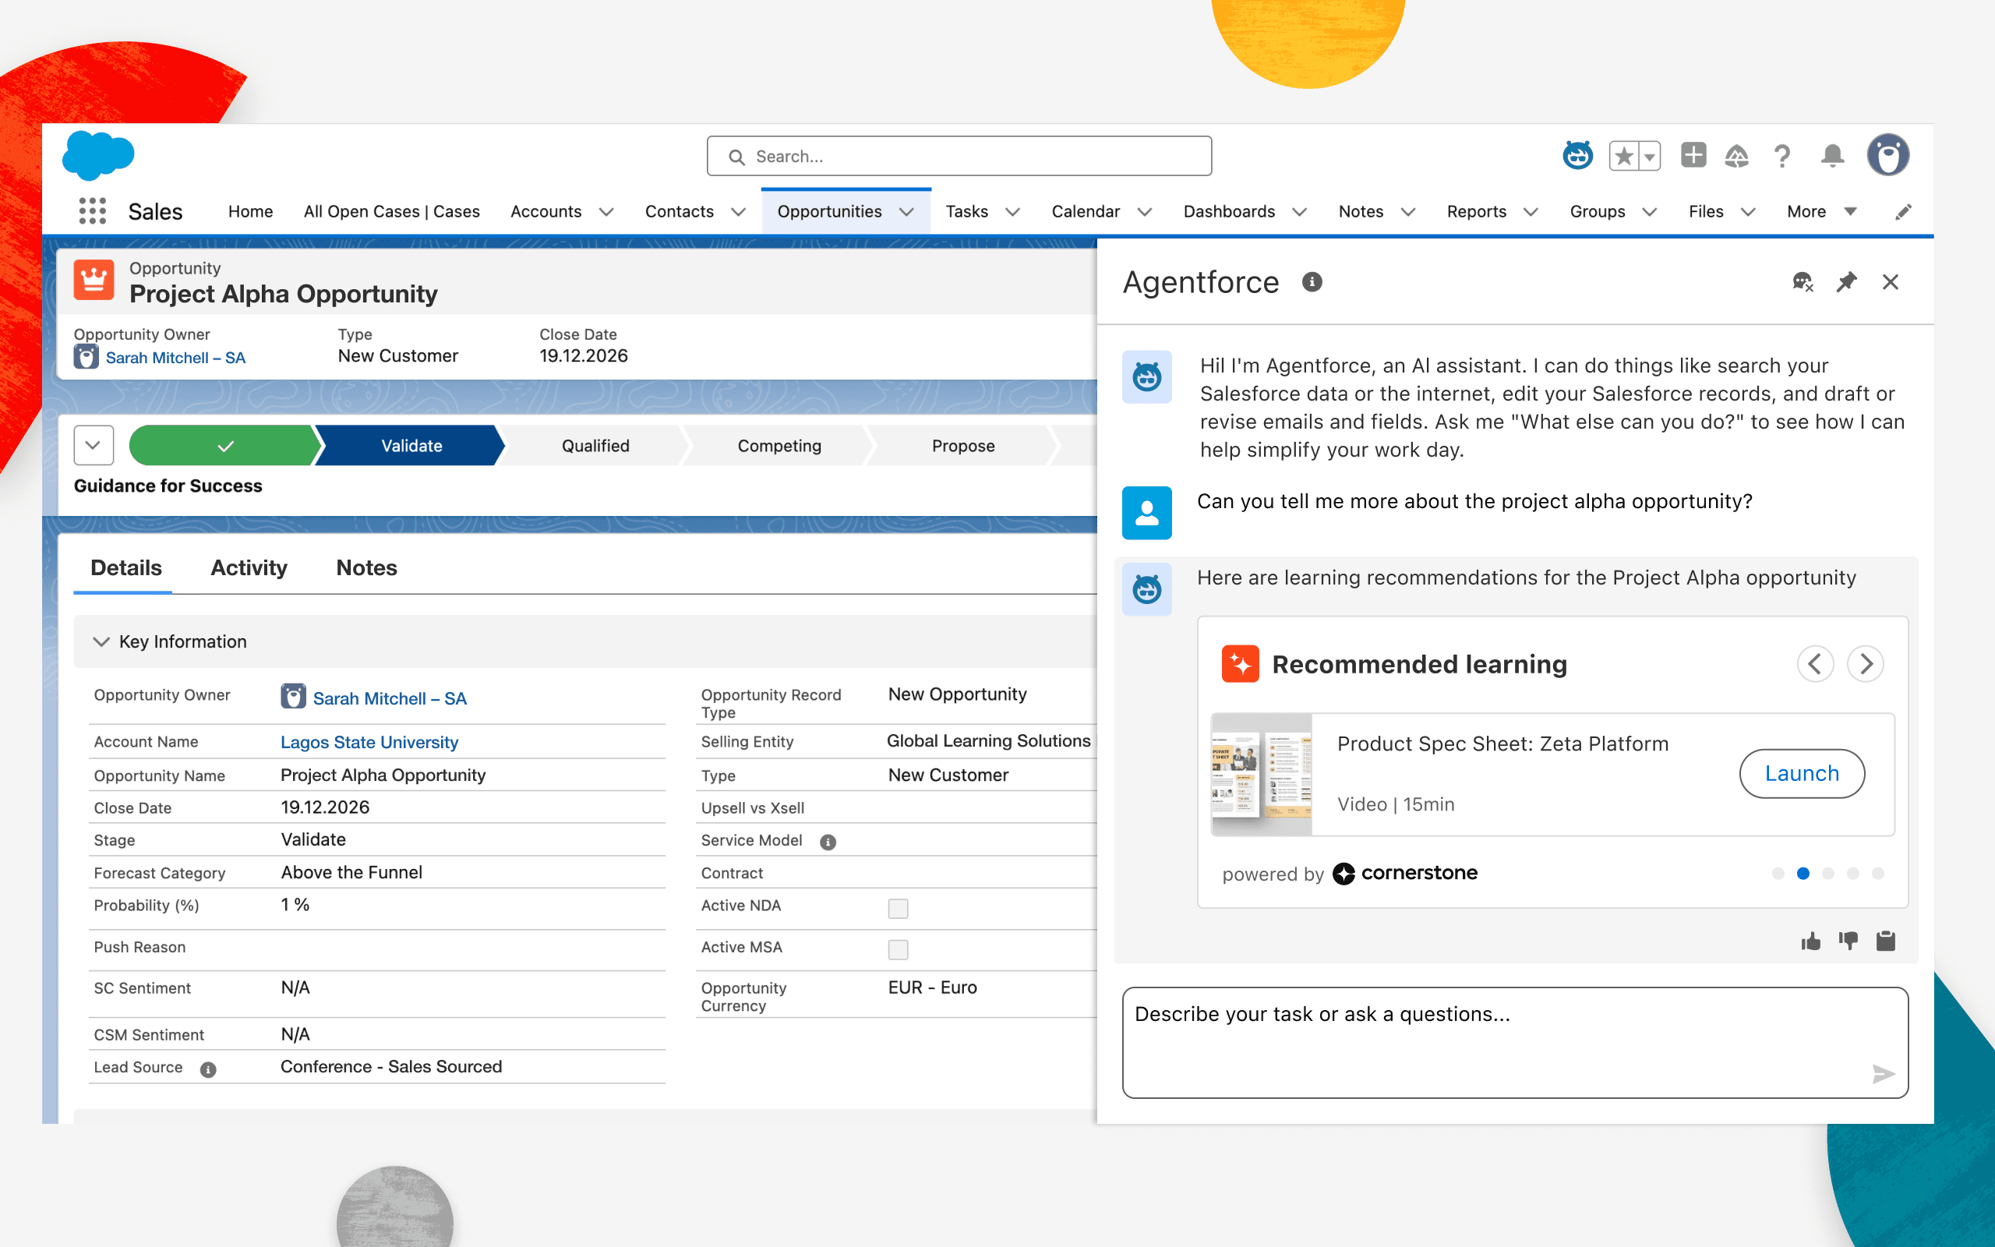Open the Global Actions plus icon
Image resolution: width=1995 pixels, height=1247 pixels.
(x=1693, y=155)
